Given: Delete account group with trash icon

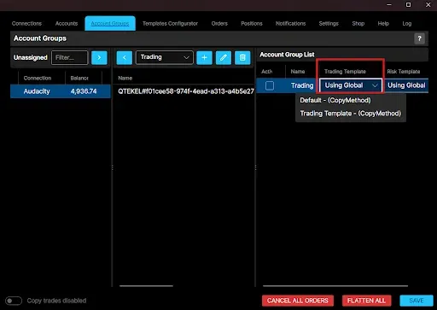Looking at the screenshot, I should coord(242,57).
